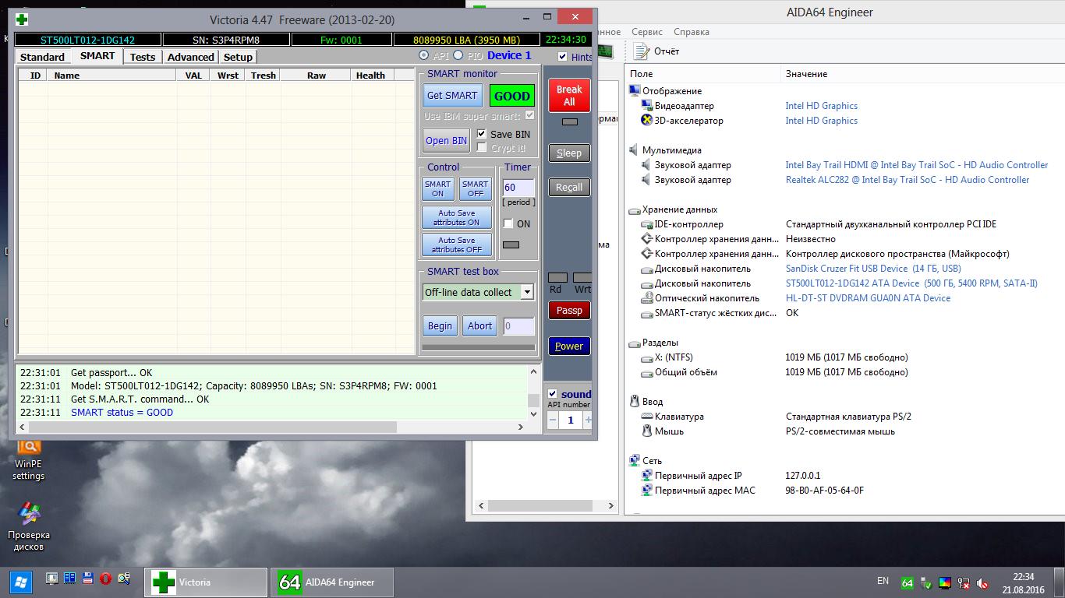Switch to AIDA64 Engineer taskbar button

pyautogui.click(x=332, y=582)
